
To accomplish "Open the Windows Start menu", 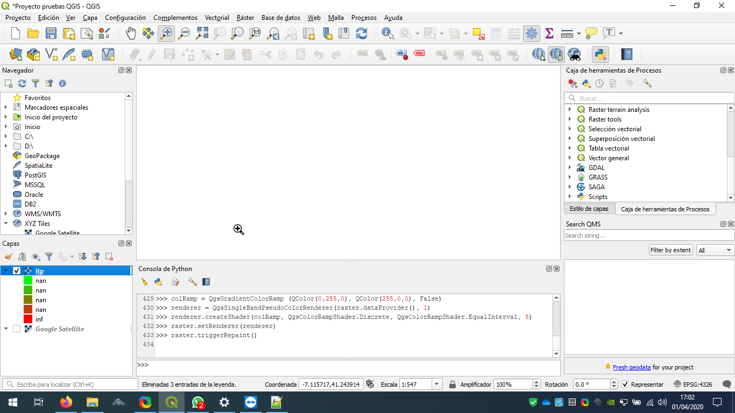I will pyautogui.click(x=12, y=402).
